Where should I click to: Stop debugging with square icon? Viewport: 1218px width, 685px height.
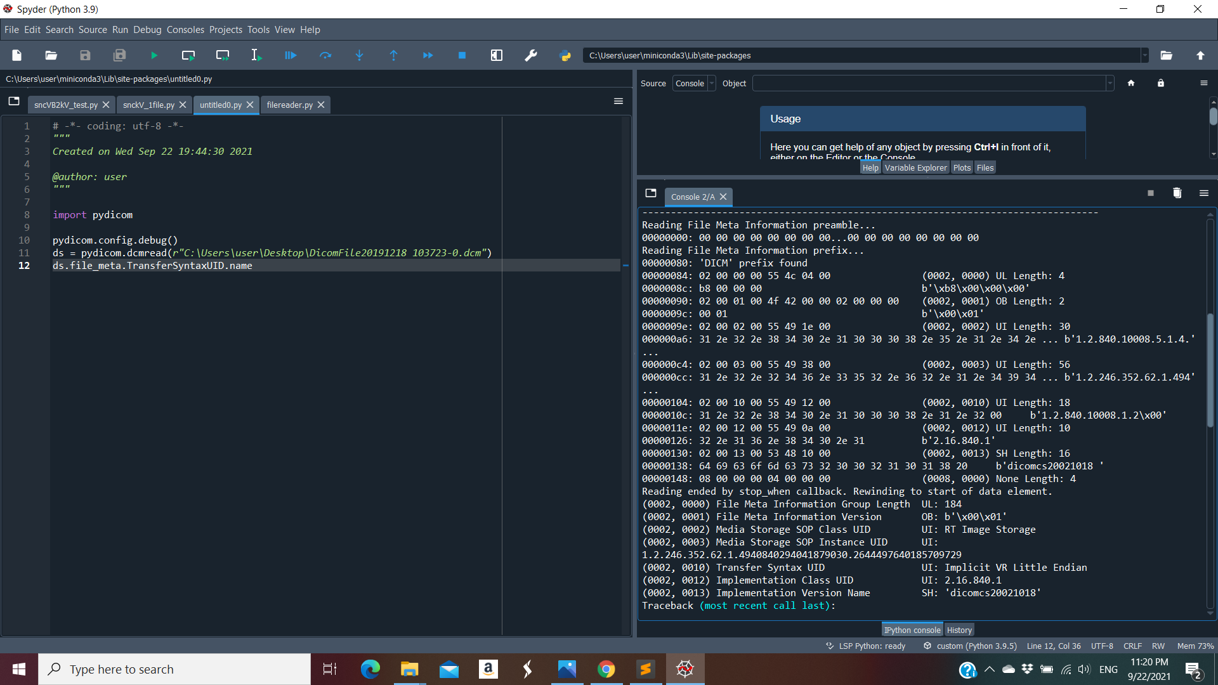coord(462,56)
